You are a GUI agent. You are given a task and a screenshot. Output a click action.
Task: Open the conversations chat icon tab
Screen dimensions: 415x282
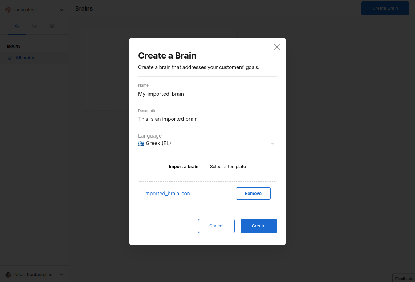click(x=35, y=26)
